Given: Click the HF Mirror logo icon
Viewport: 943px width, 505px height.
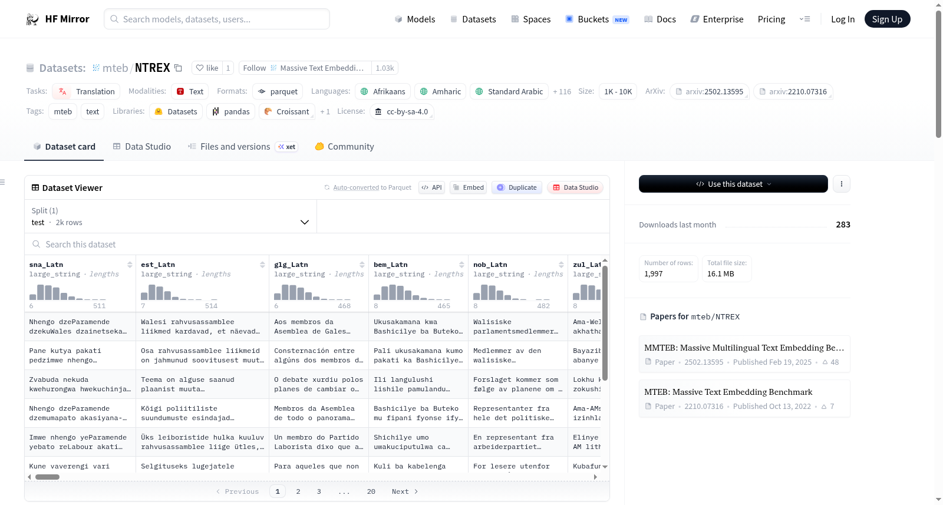Looking at the screenshot, I should coord(32,19).
